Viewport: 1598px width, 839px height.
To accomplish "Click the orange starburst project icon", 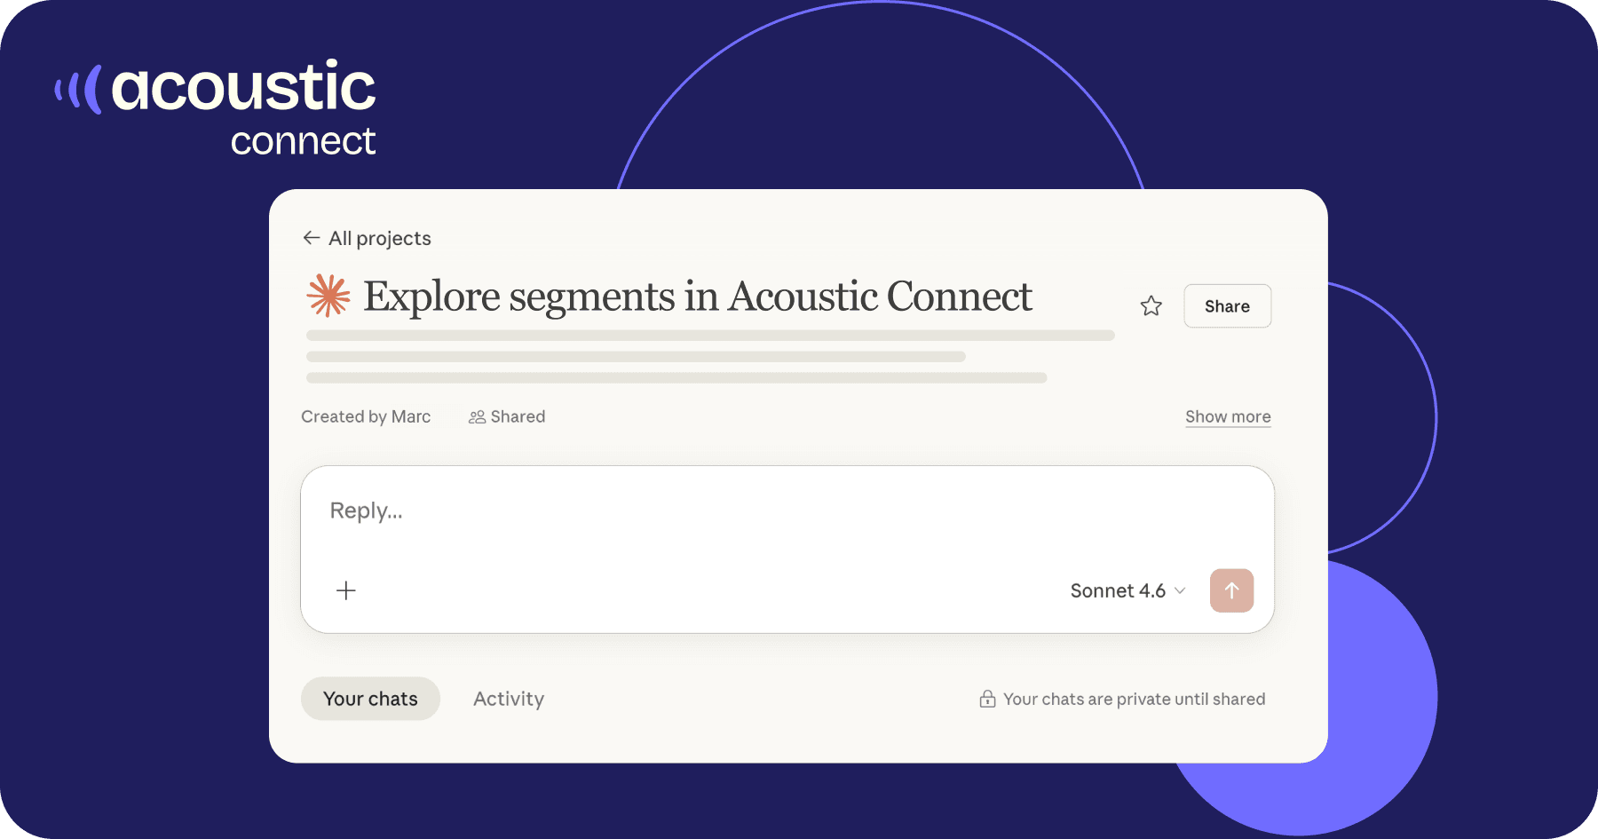I will (328, 296).
